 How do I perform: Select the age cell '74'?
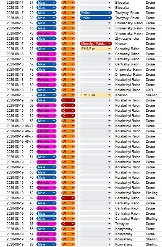pos(29,80)
